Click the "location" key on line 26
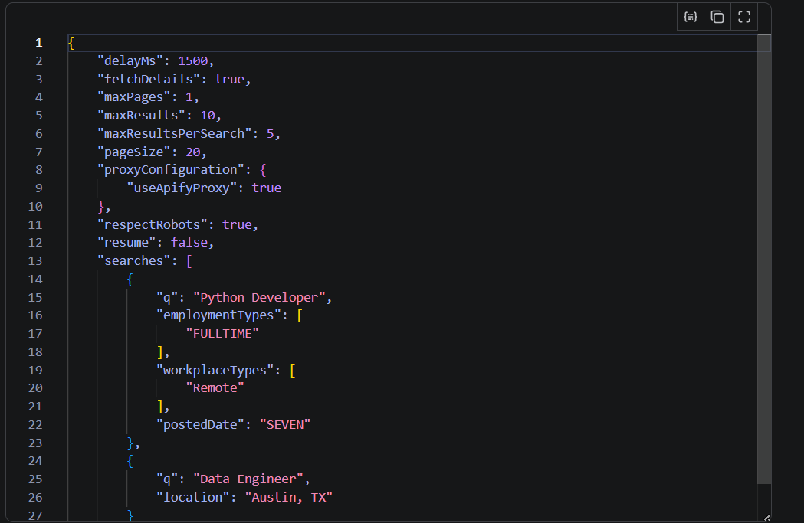Image resolution: width=804 pixels, height=523 pixels. (x=193, y=498)
